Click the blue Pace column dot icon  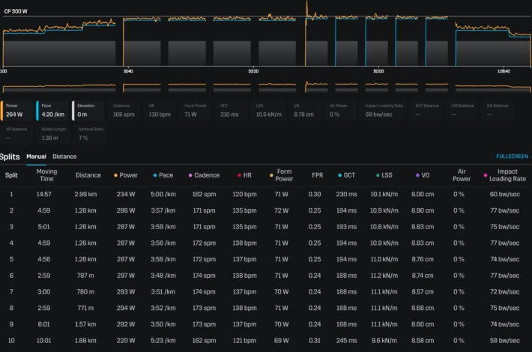155,175
